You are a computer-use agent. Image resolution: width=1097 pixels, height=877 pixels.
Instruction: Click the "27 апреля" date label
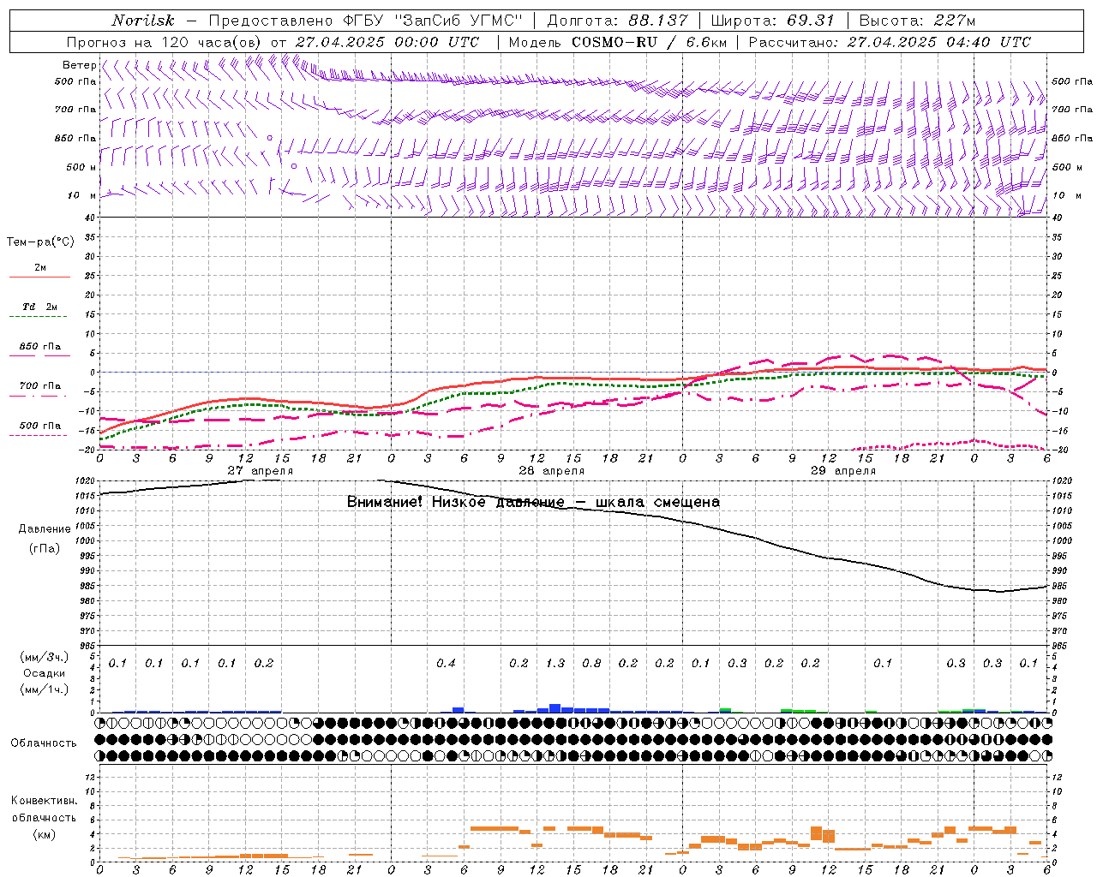point(260,470)
